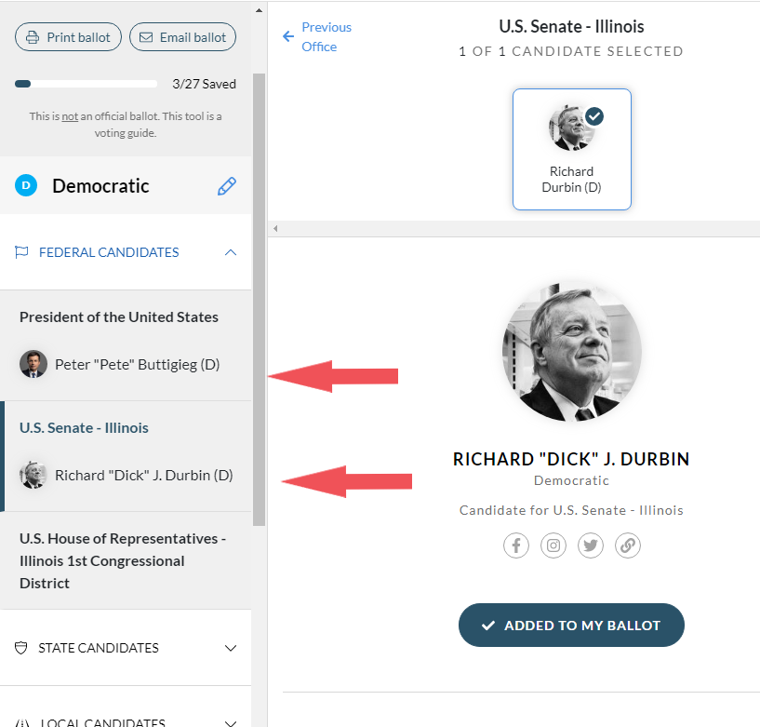Go to Previous Office link
The image size is (760, 727).
click(327, 37)
